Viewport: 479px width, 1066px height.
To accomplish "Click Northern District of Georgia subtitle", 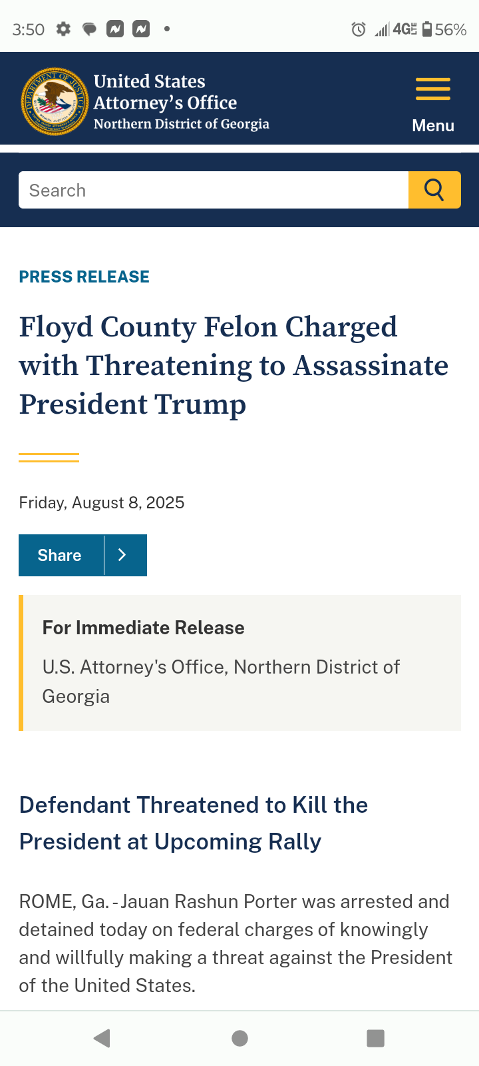I will tap(182, 124).
